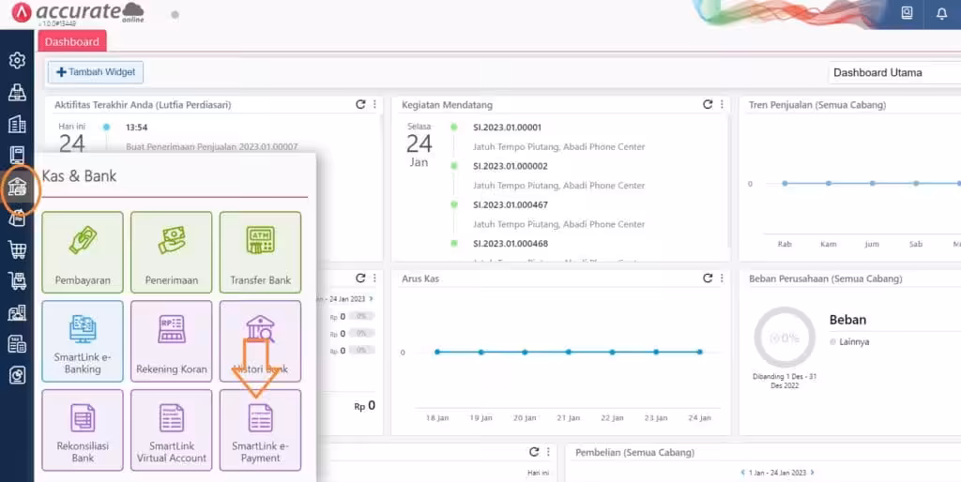Image resolution: width=961 pixels, height=482 pixels.
Task: Open options menu of widget above Rp 0
Action: (374, 279)
